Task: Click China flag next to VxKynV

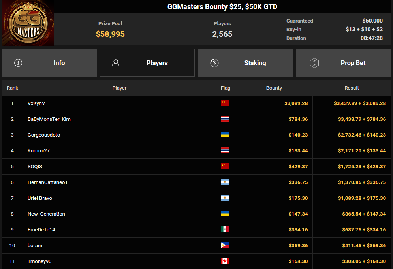Action: [x=225, y=103]
